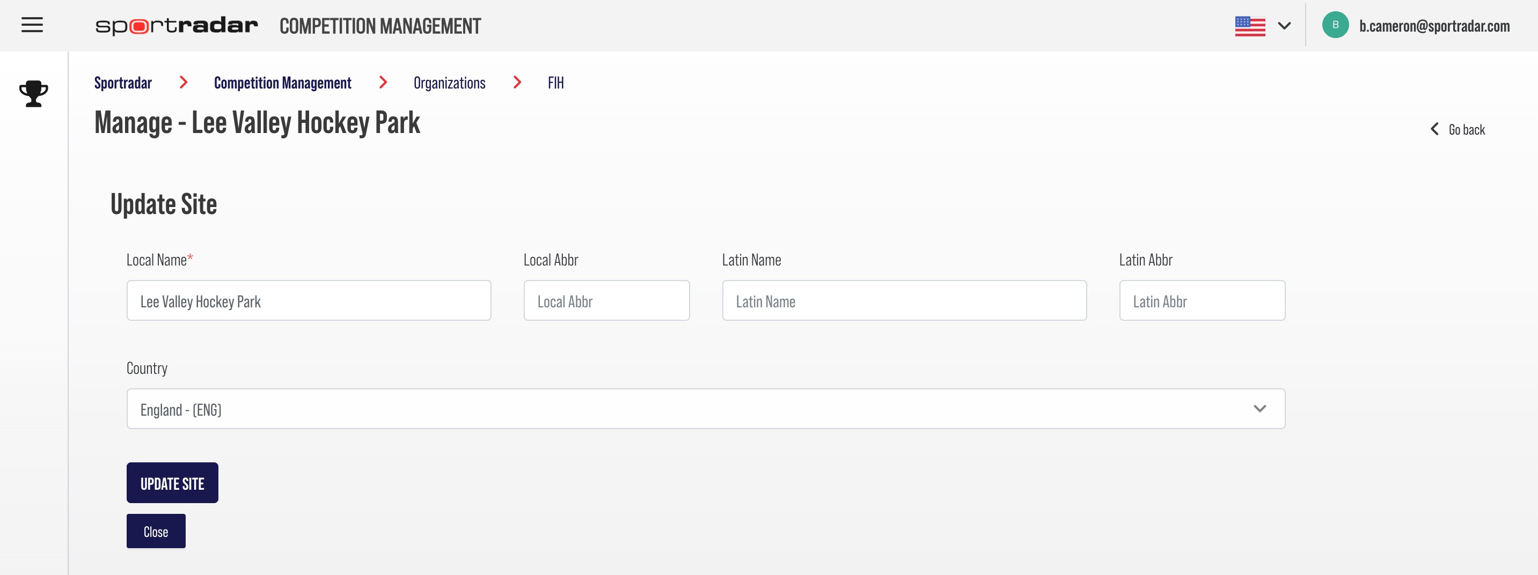This screenshot has height=575, width=1538.
Task: Click the COMPETITION MANAGEMENT header title
Action: (x=380, y=26)
